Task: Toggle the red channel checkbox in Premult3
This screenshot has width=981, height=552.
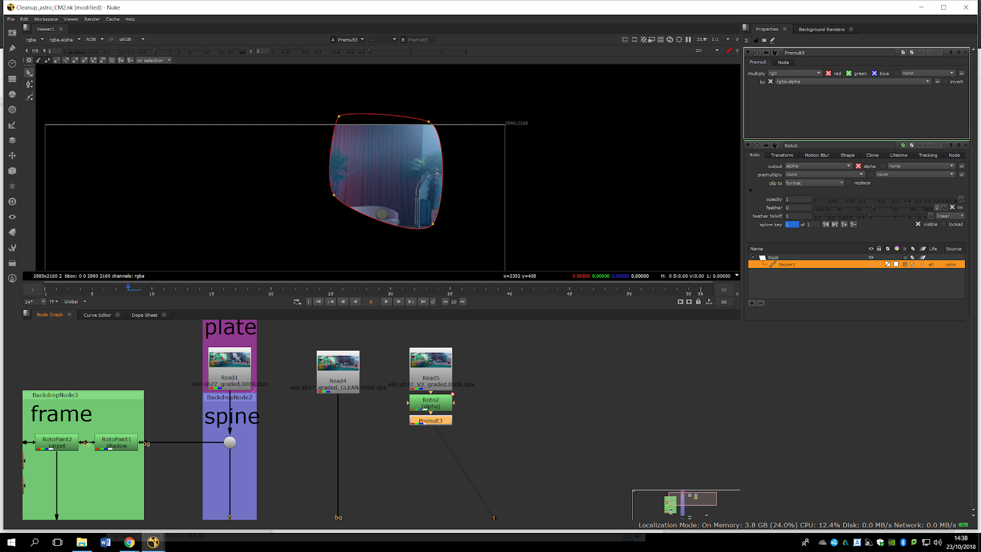Action: (828, 74)
